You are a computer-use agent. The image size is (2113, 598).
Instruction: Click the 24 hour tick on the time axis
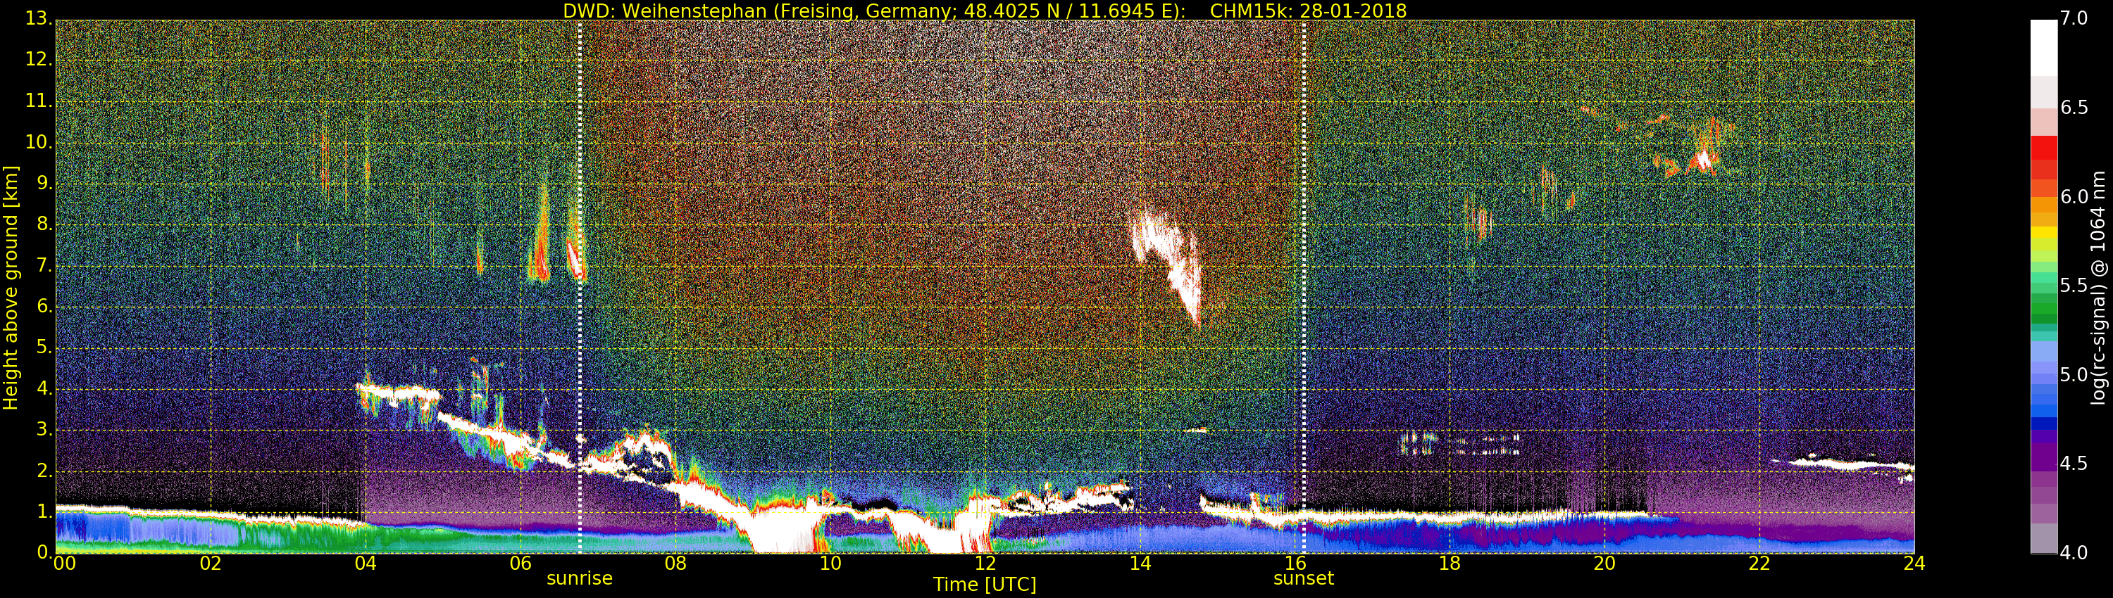1914,564
